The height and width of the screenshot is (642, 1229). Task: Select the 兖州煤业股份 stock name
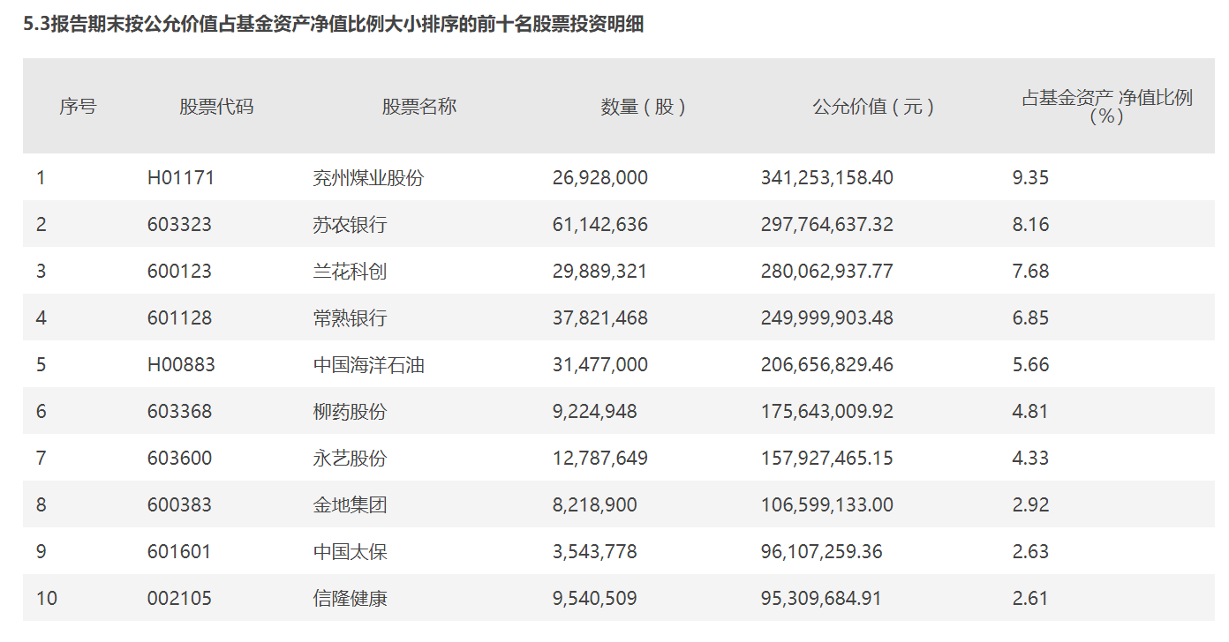(x=369, y=178)
